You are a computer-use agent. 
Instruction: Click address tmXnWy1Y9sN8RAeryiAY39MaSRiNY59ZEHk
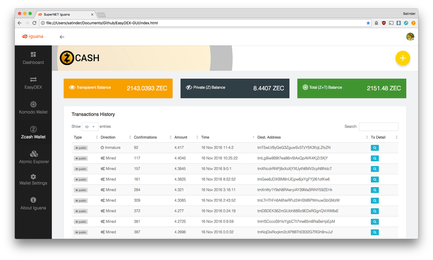(295, 190)
